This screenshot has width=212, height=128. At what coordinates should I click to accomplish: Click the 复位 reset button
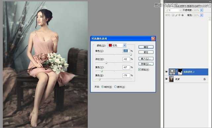[146, 52]
